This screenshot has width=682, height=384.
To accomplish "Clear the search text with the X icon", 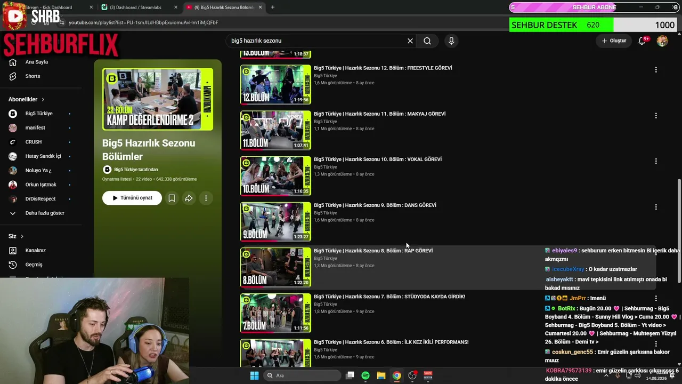I will click(x=410, y=41).
